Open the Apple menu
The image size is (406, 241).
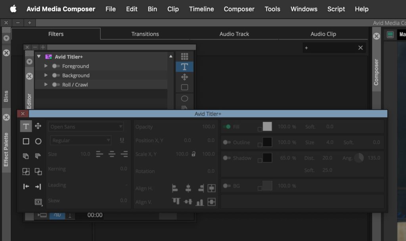(x=13, y=9)
